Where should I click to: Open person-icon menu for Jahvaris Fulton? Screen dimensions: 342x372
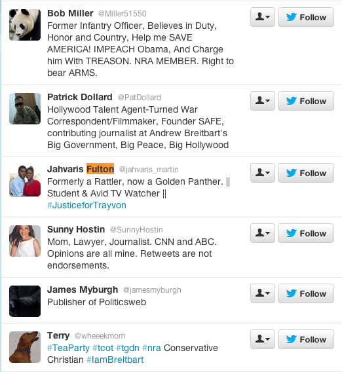click(x=263, y=173)
